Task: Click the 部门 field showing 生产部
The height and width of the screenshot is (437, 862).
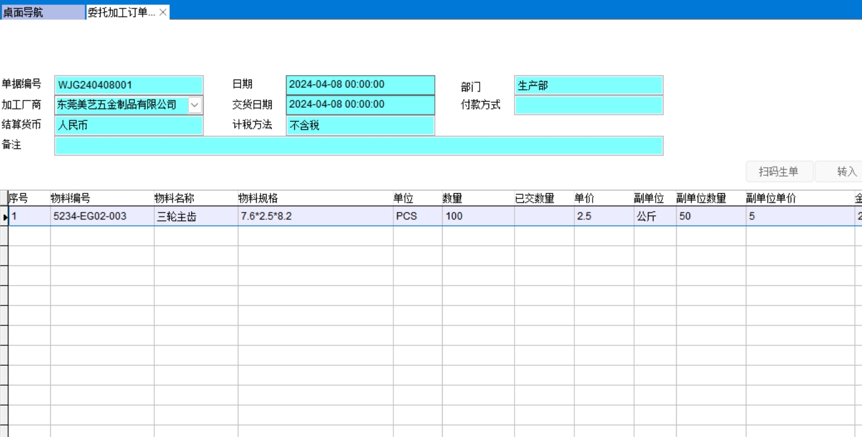Action: coord(588,86)
